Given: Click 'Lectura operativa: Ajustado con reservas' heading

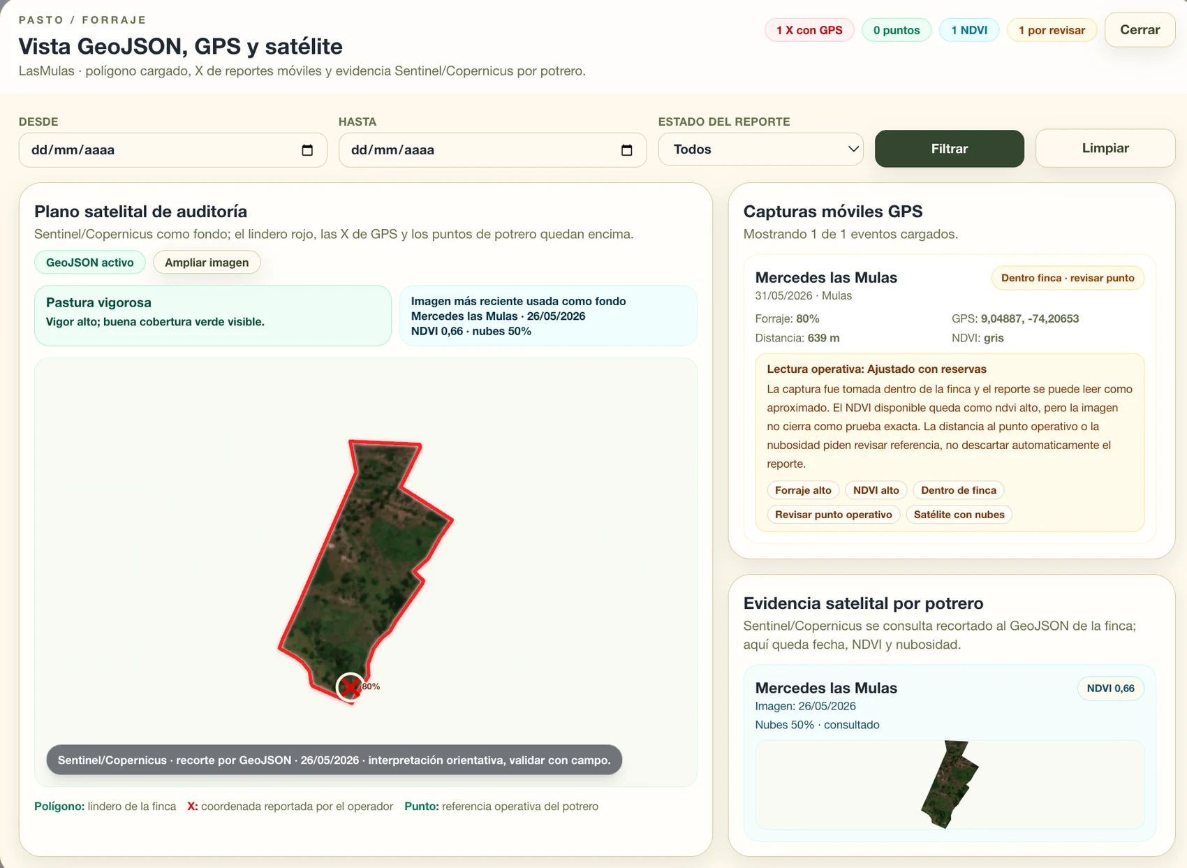Looking at the screenshot, I should coord(876,369).
